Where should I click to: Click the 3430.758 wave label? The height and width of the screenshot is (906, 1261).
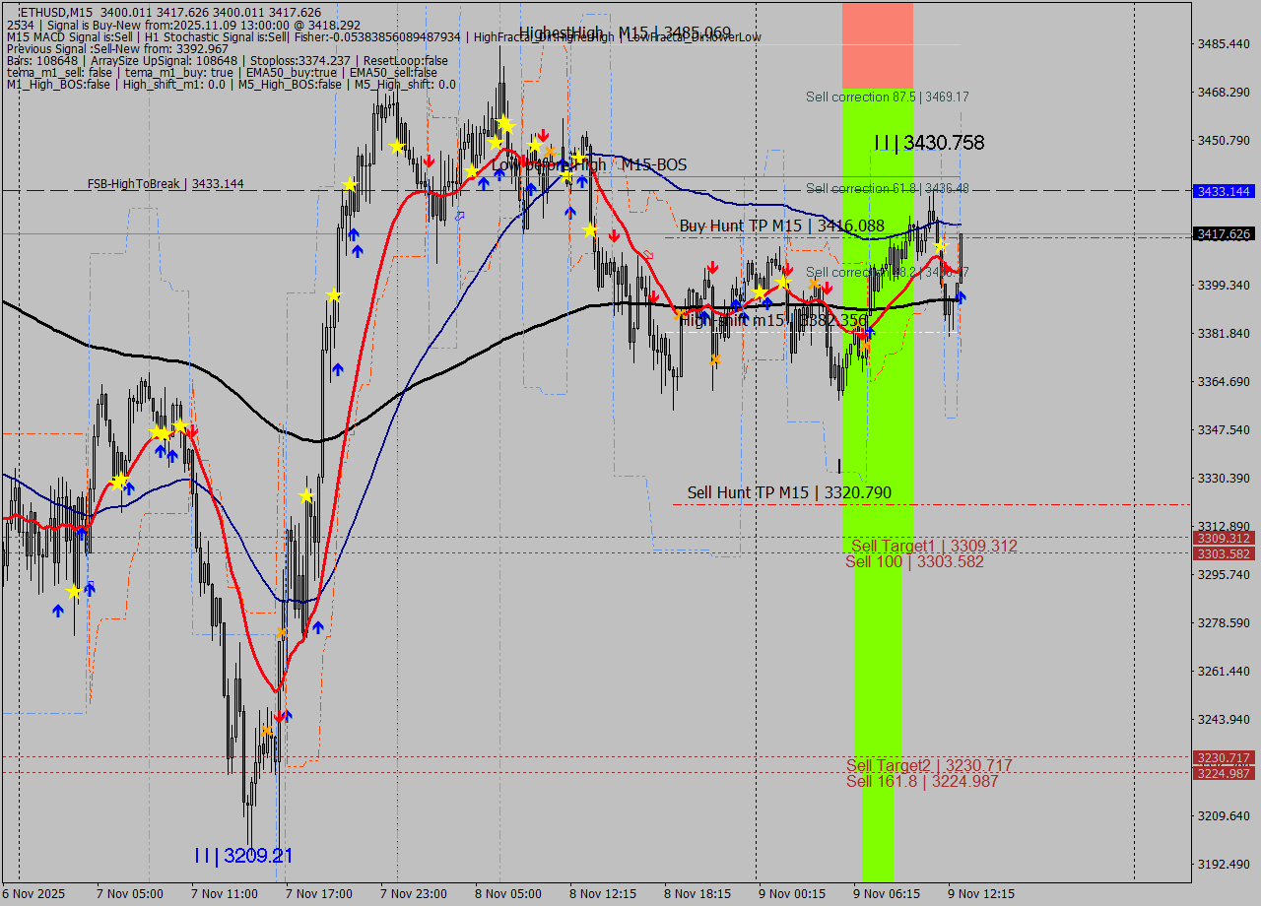pos(929,143)
